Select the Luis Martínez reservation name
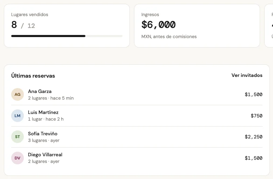Screen dimensions: 273x179 (43, 112)
